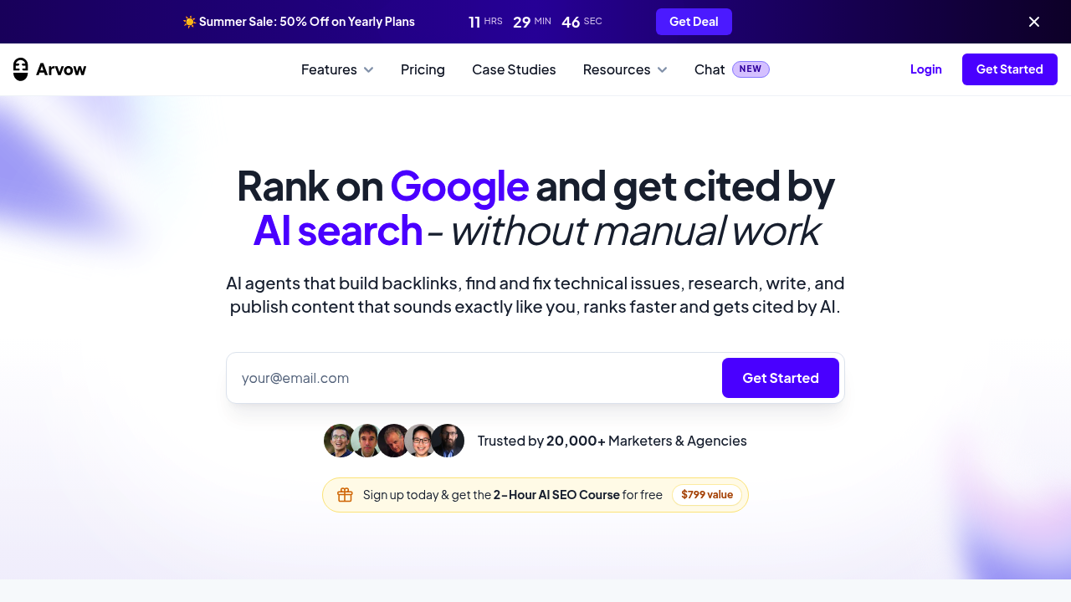Open the Chat menu item
The image size is (1071, 602).
710,69
